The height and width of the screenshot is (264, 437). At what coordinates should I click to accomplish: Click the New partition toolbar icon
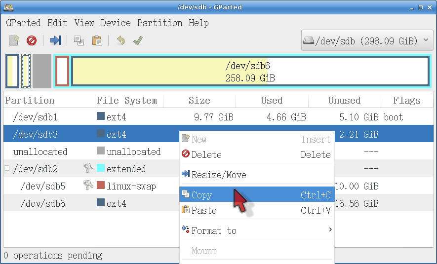(14, 40)
